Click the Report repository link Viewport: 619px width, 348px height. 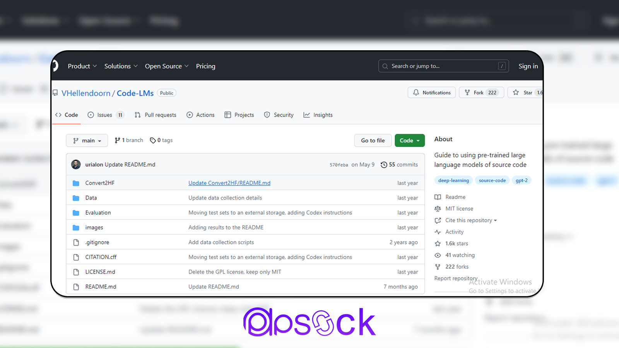(x=456, y=278)
